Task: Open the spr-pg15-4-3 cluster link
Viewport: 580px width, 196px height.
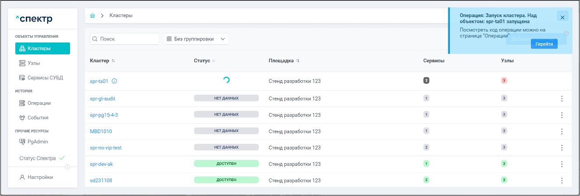Action: [104, 115]
